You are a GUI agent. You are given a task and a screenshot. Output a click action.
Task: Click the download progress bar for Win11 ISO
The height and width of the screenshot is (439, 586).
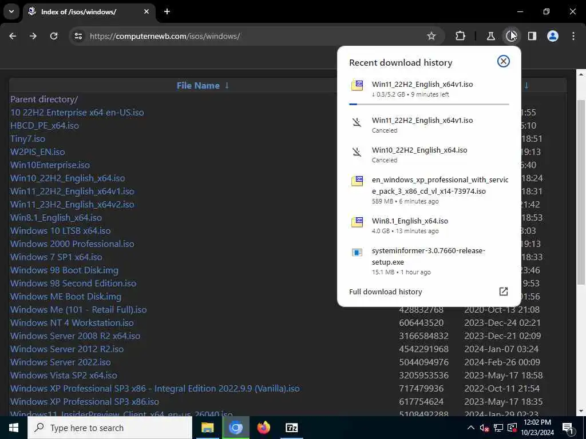[x=429, y=104]
